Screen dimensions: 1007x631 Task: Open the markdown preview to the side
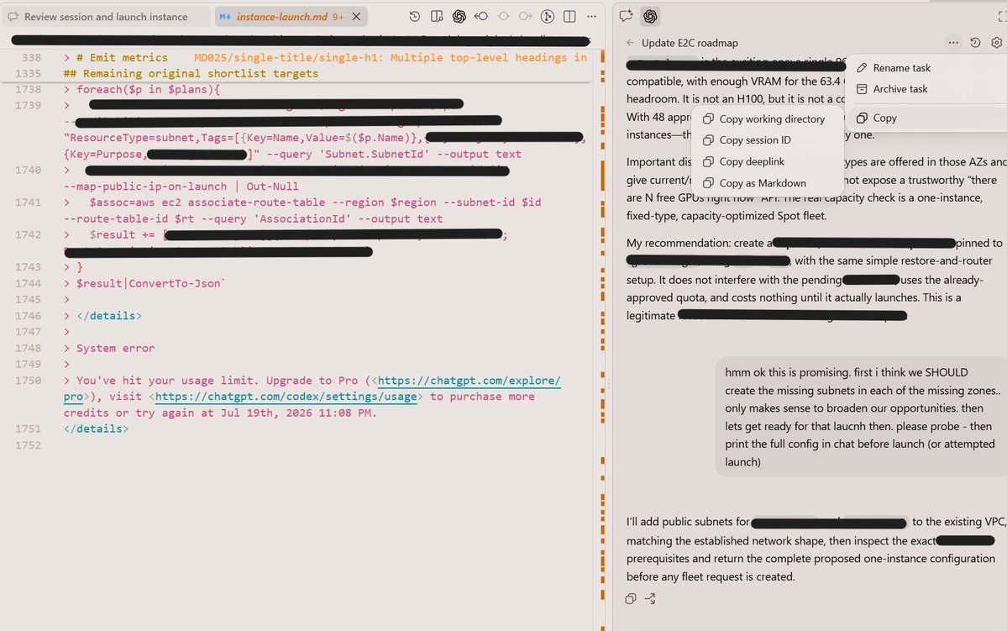click(x=437, y=17)
